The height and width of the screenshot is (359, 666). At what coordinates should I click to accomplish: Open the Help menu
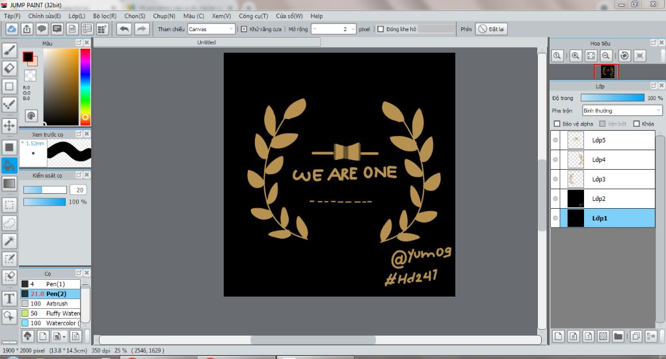pos(317,16)
